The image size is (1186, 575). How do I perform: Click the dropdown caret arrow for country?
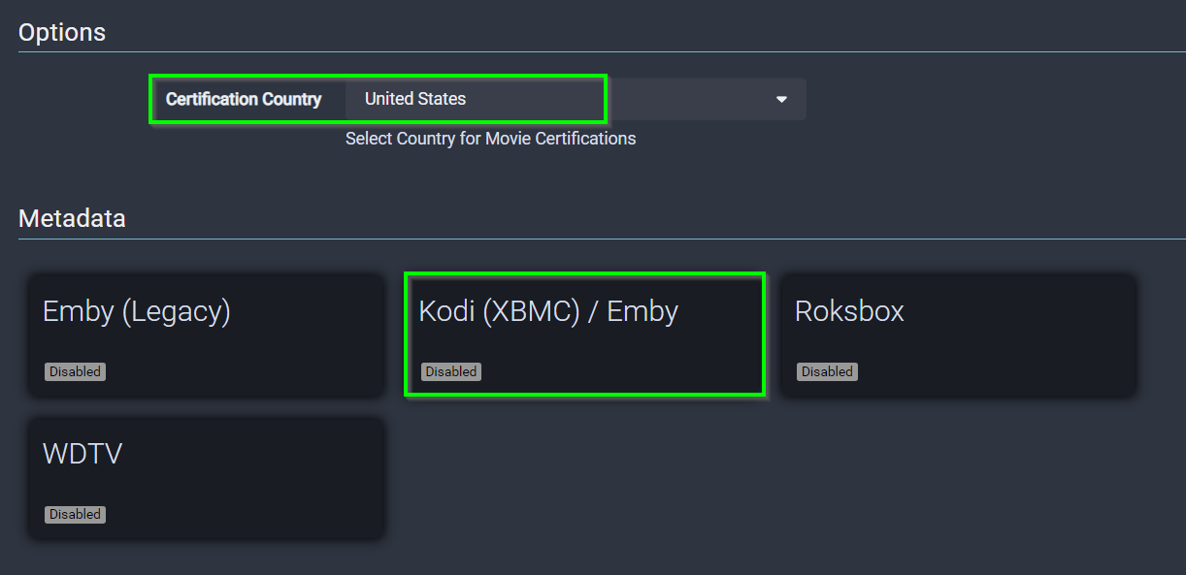[x=781, y=100]
